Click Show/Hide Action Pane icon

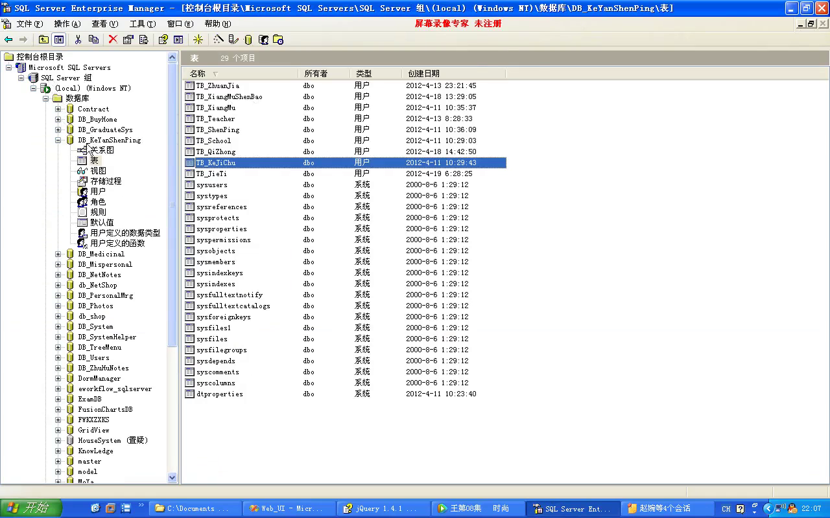tap(178, 39)
